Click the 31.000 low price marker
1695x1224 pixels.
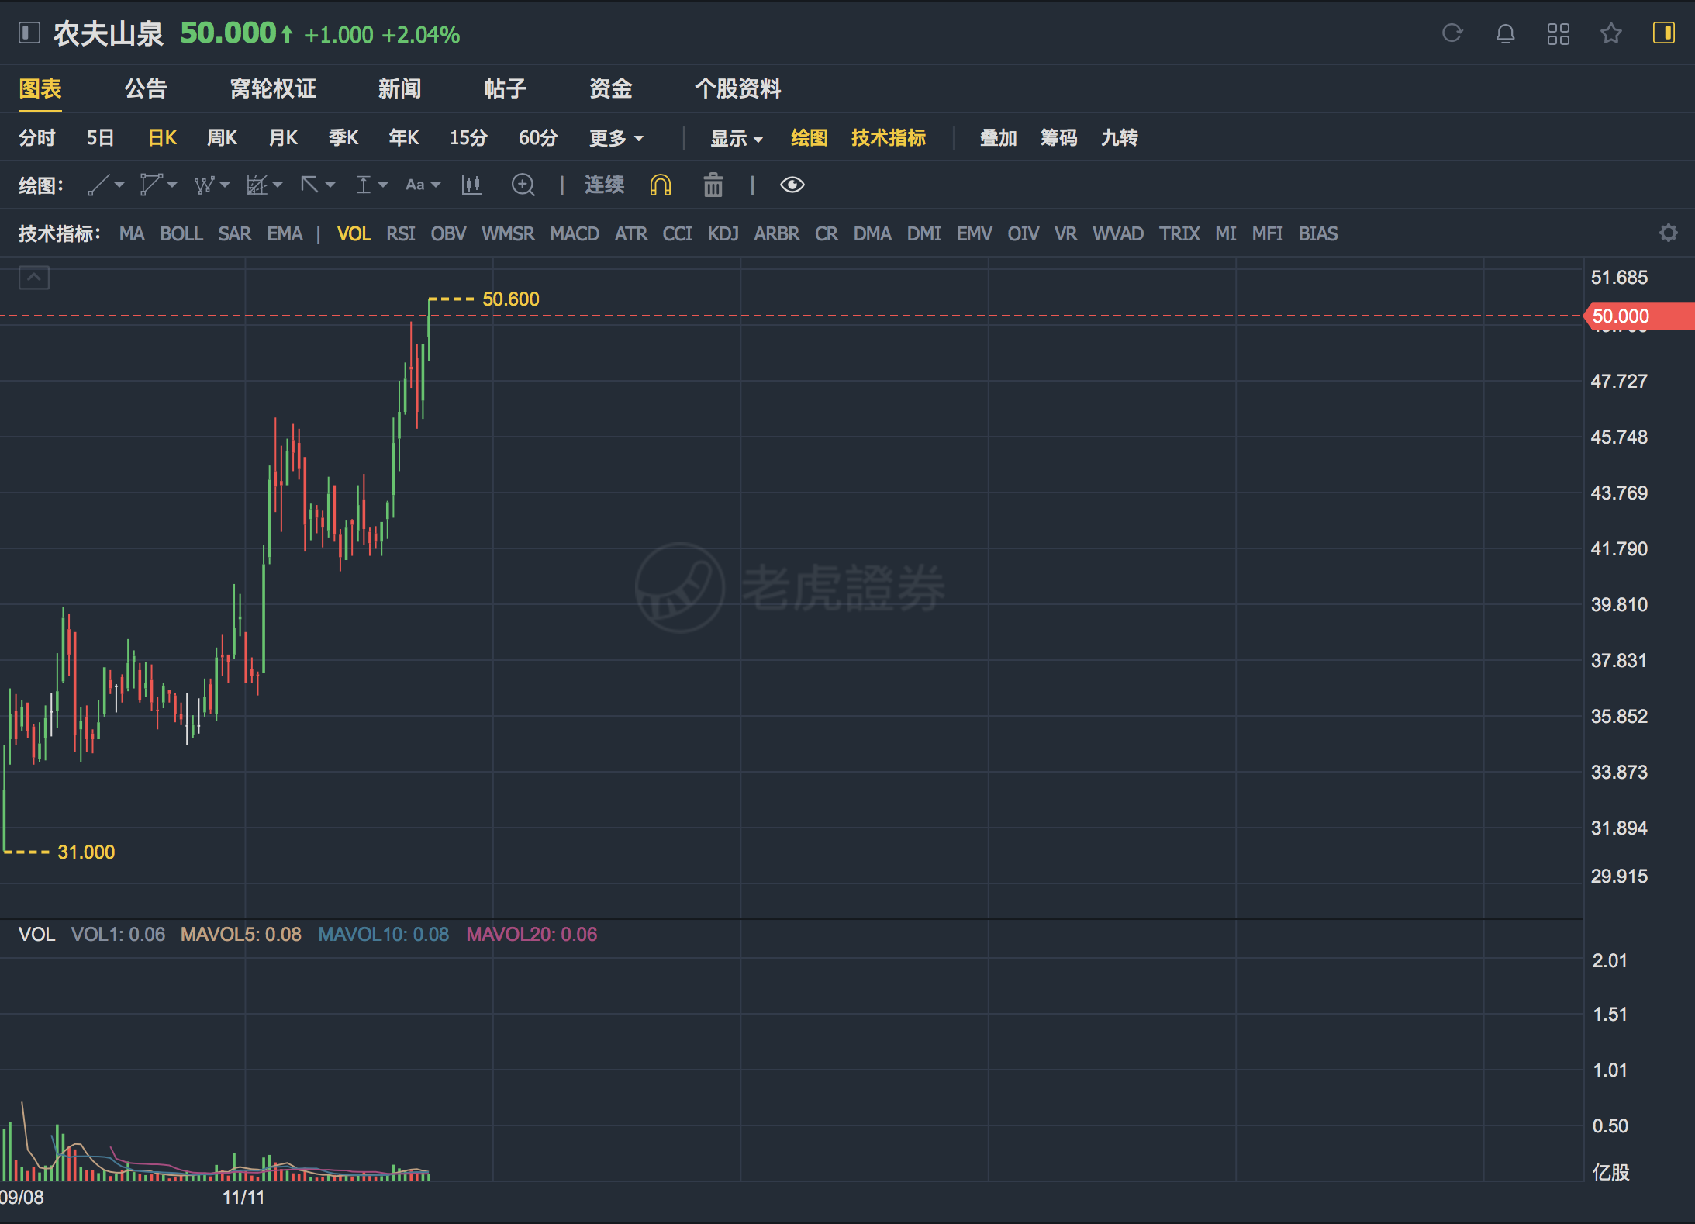coord(86,852)
